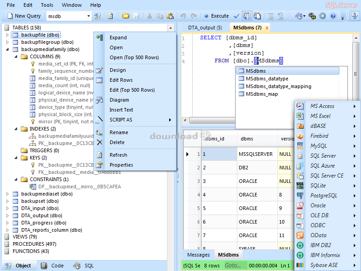Screen dimensions: 361x271
Task: Collapse the CONSTRAINTS (1) folder
Action: [x=16, y=179]
